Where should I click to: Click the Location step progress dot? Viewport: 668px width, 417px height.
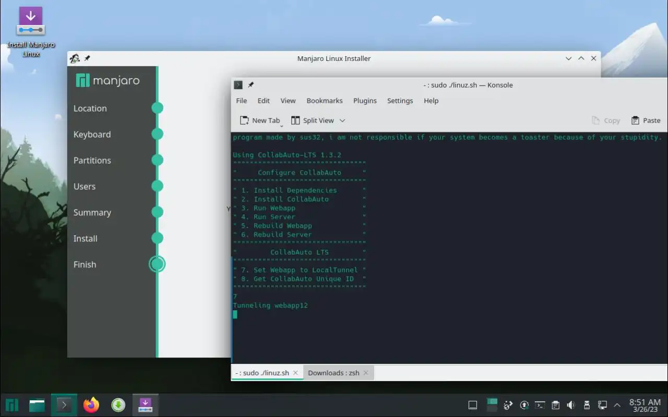[157, 108]
